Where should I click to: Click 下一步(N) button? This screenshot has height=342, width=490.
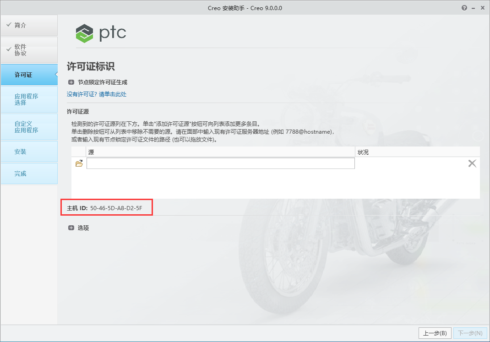(x=470, y=333)
